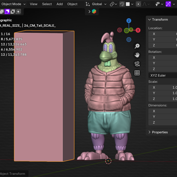Click the Rotation Y field

pyautogui.click(x=163, y=63)
